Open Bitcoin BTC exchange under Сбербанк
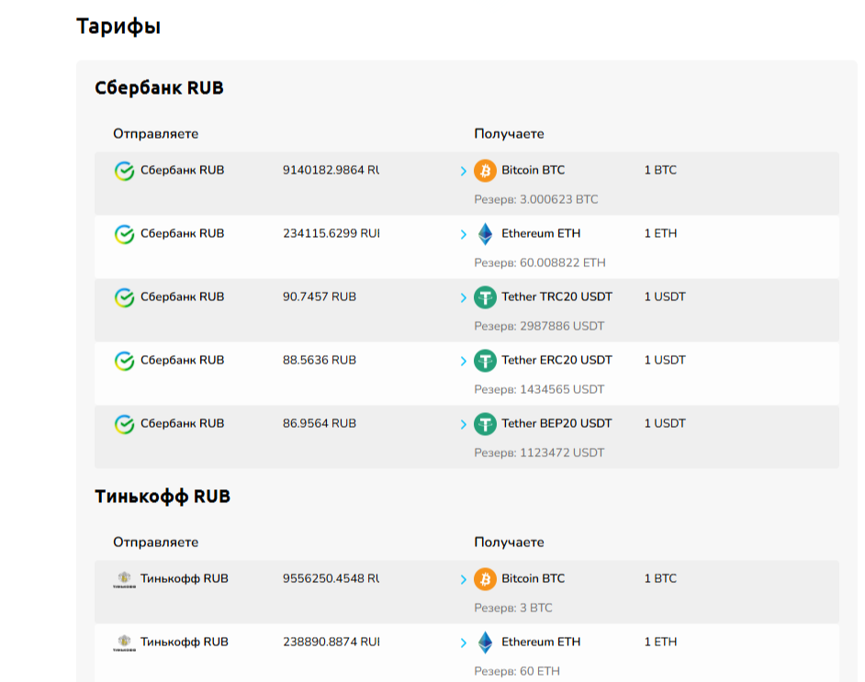This screenshot has width=865, height=682. click(x=533, y=170)
